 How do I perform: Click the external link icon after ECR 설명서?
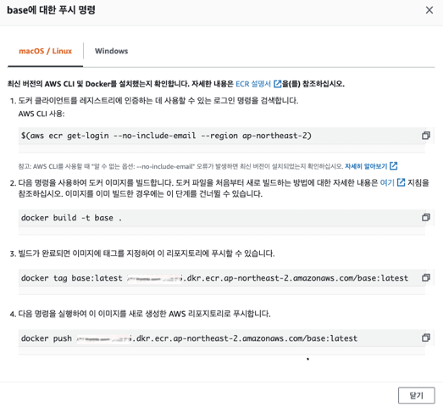tap(278, 84)
